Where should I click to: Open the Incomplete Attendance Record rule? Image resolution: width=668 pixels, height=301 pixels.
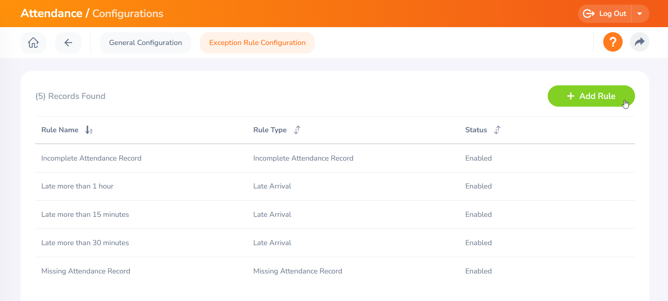coord(91,158)
